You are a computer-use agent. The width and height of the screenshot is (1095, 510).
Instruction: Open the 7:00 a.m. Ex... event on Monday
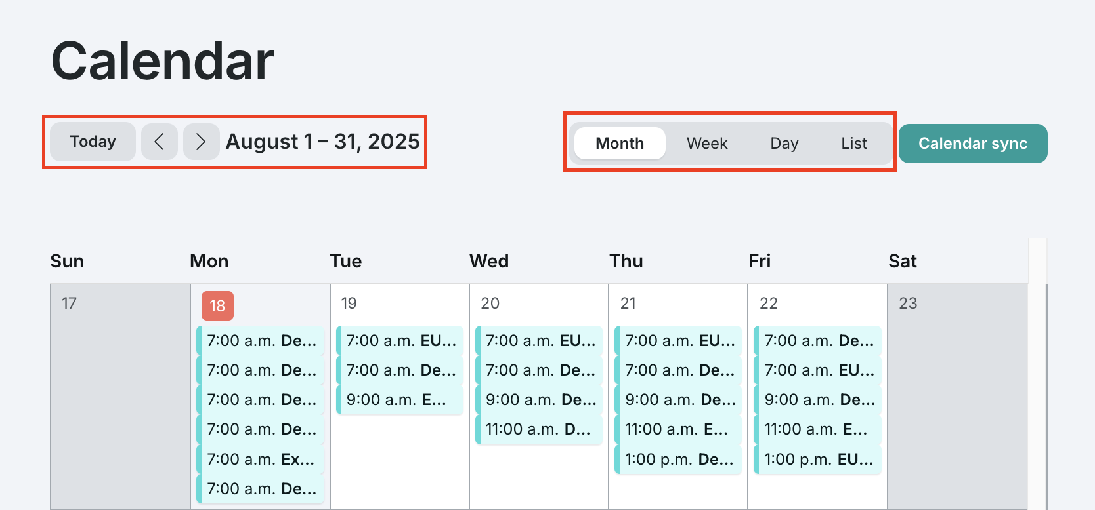pos(260,459)
